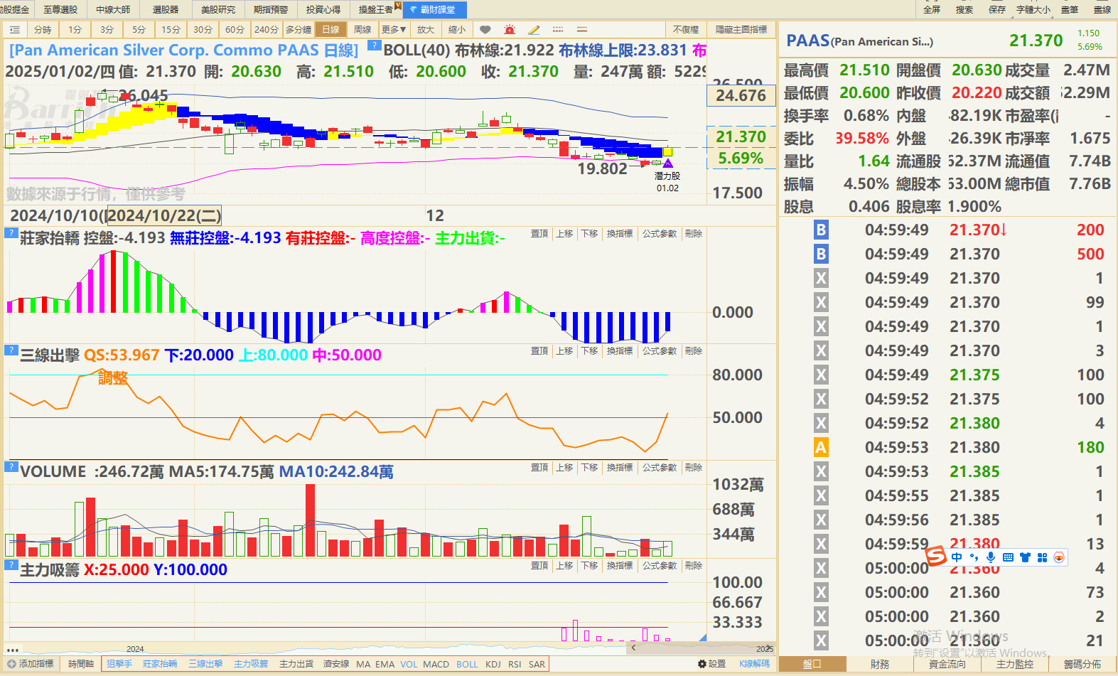Viewport: 1118px width, 676px height.
Task: Toggle the 莊家抬轎 indicator in bottom bar
Action: [160, 664]
